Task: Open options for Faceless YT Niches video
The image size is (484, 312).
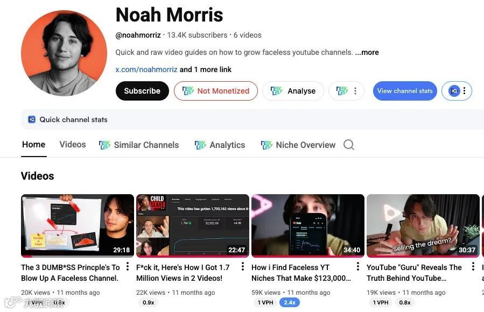Action: (x=358, y=267)
